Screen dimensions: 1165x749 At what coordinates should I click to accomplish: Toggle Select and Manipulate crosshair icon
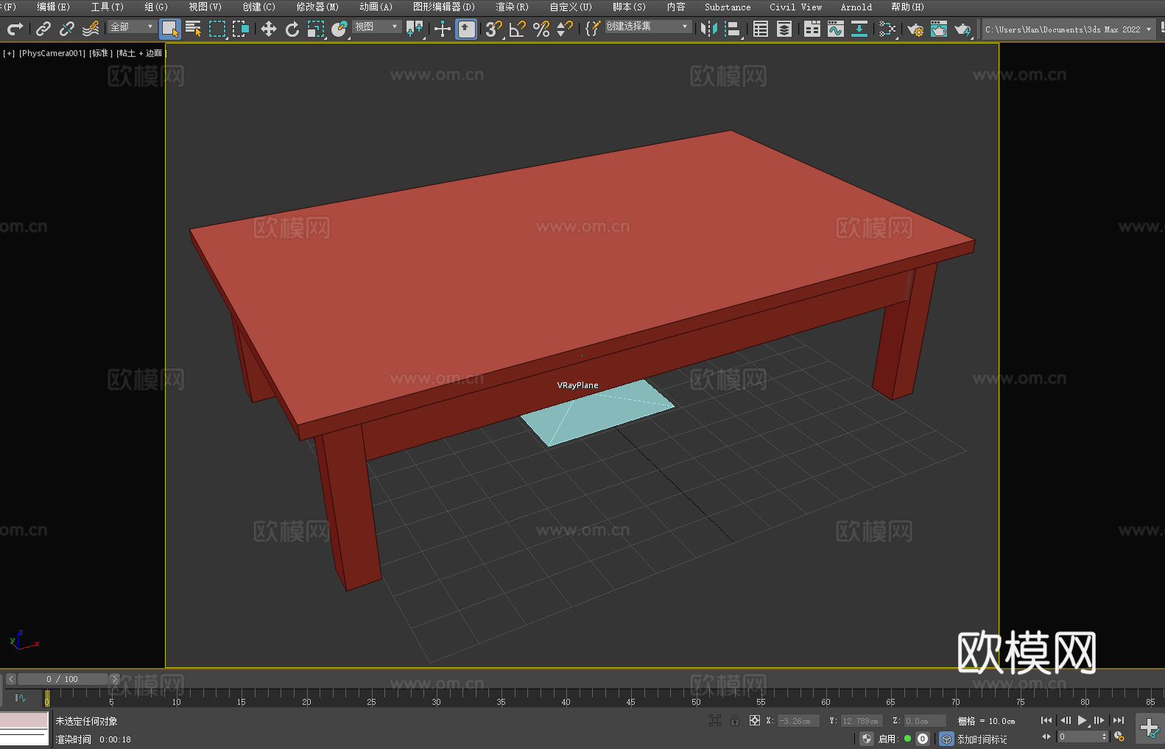tap(443, 29)
